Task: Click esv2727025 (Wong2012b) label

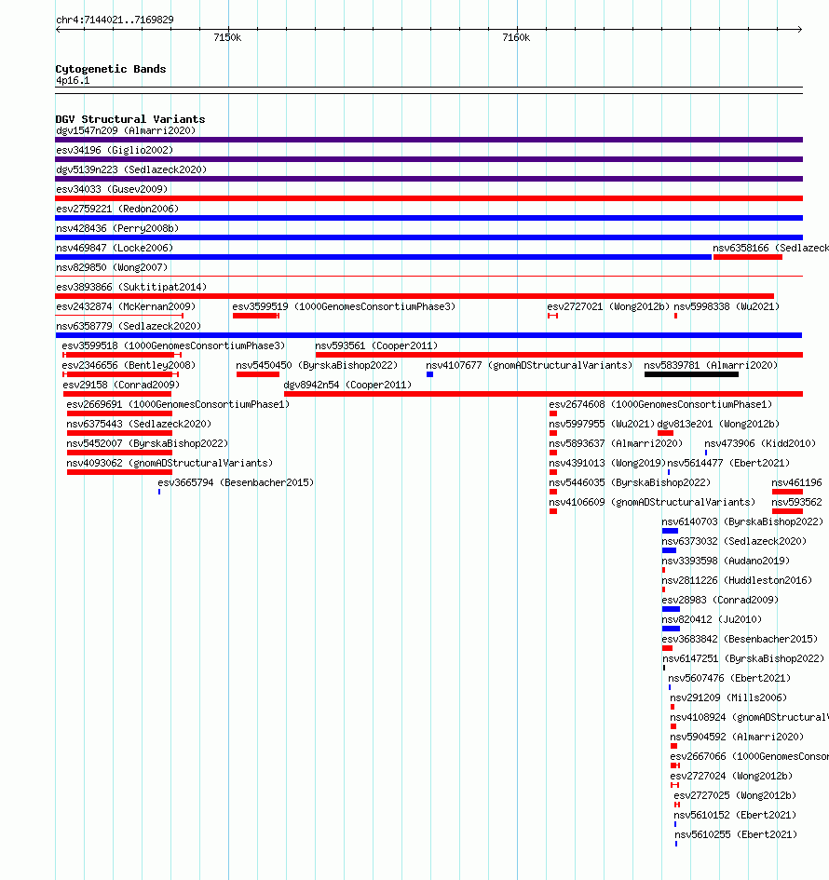Action: (735, 796)
